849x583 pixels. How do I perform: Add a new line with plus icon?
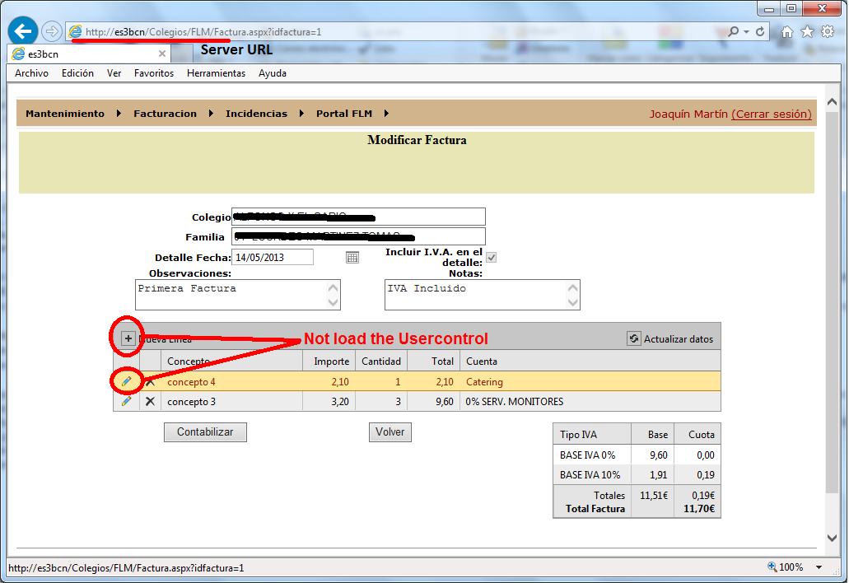click(128, 338)
